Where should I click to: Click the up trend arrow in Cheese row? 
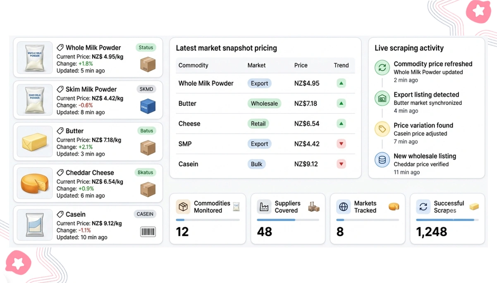click(x=341, y=123)
